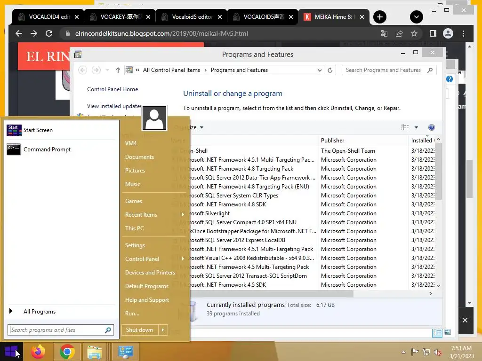Expand Recent Items submenu arrow
The image size is (482, 361).
pyautogui.click(x=183, y=215)
